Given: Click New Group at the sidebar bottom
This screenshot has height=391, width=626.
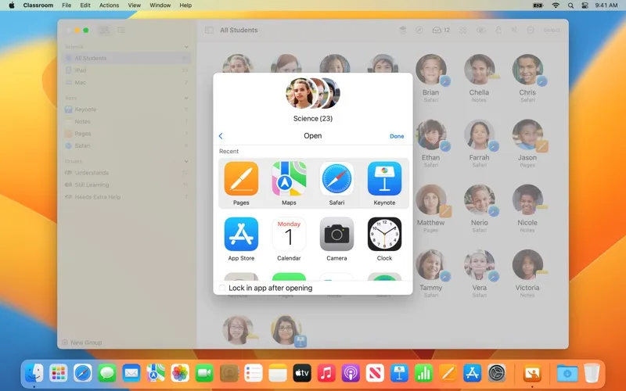Looking at the screenshot, I should point(82,343).
